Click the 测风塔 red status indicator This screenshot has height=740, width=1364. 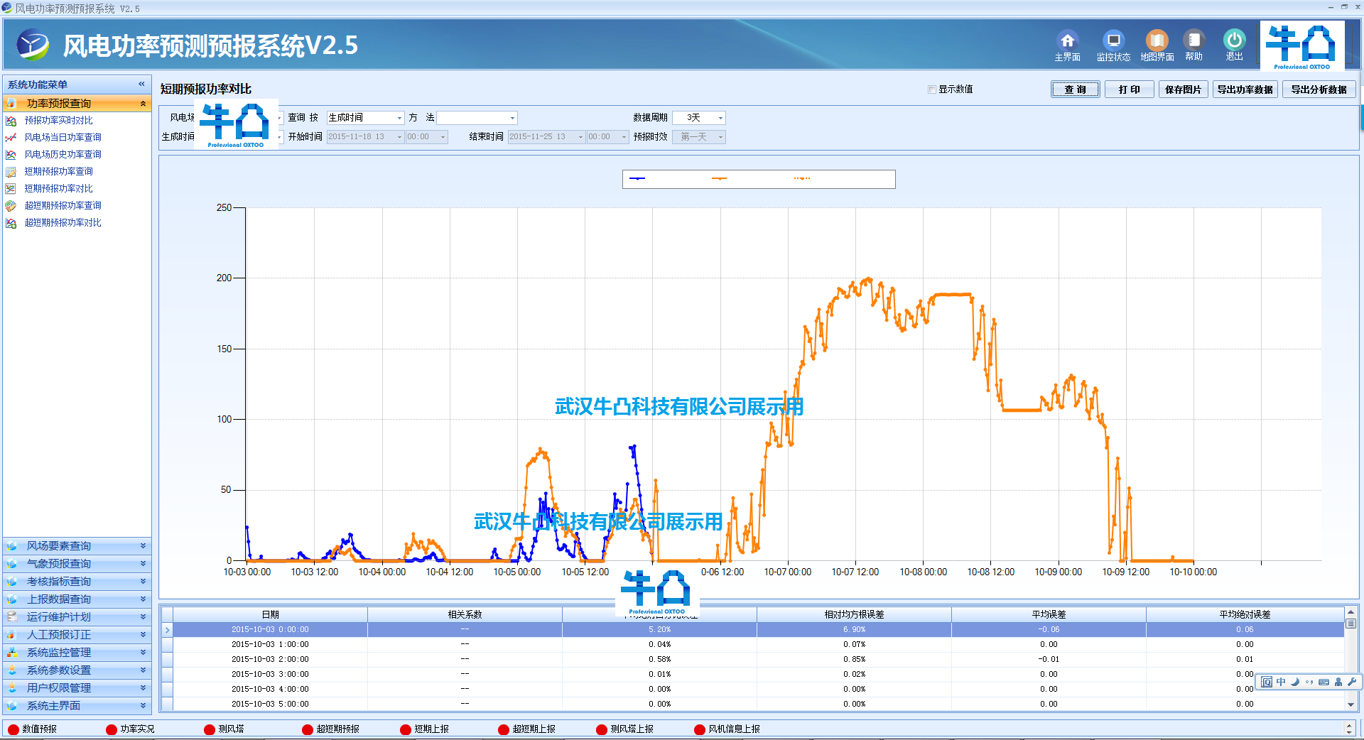[x=210, y=729]
